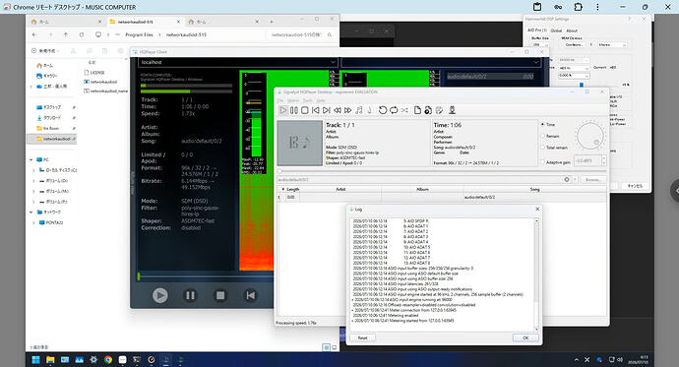Screen dimensions: 679x367
Task: Click the new playlist document icon
Action: [x=417, y=110]
